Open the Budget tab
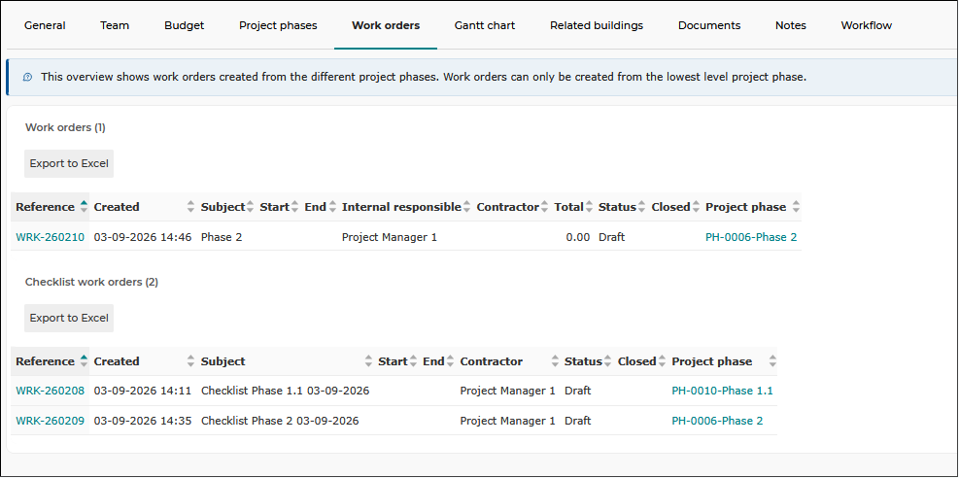 [184, 25]
